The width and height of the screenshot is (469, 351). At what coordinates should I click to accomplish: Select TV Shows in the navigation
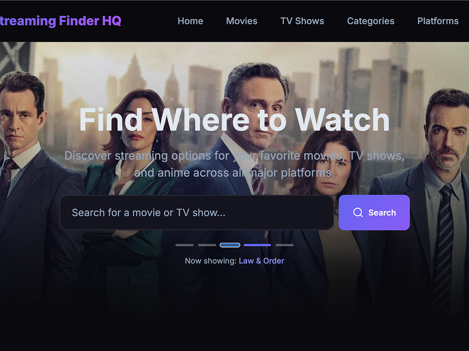[x=302, y=21]
